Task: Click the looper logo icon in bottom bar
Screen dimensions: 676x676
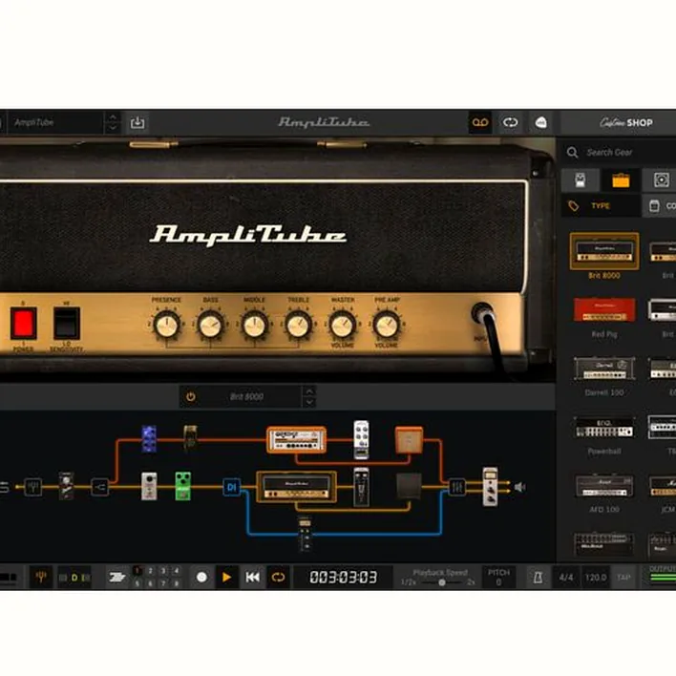Action: click(x=116, y=577)
